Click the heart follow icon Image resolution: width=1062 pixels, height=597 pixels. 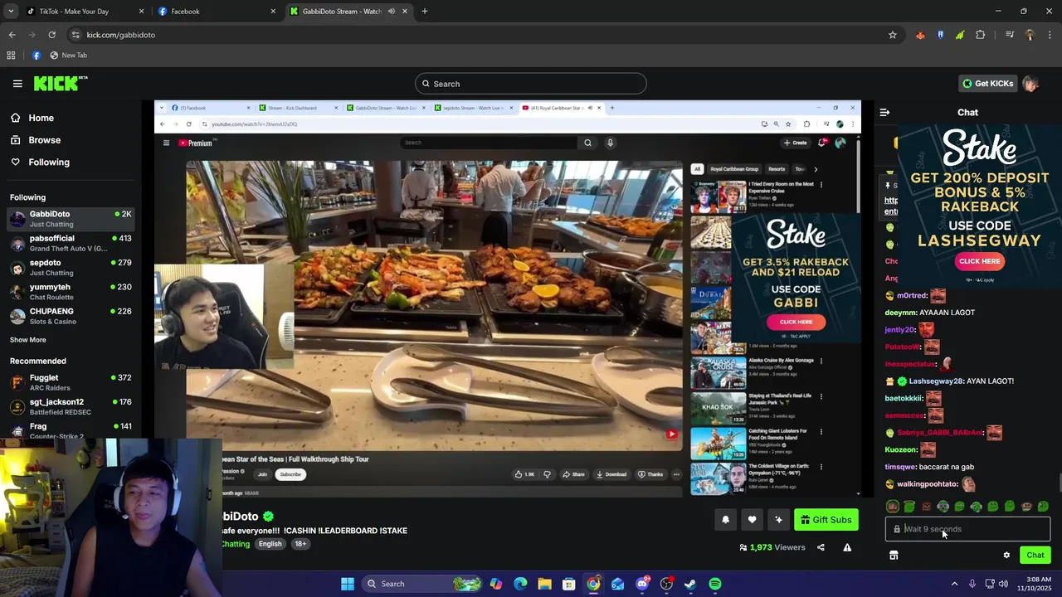pos(752,520)
